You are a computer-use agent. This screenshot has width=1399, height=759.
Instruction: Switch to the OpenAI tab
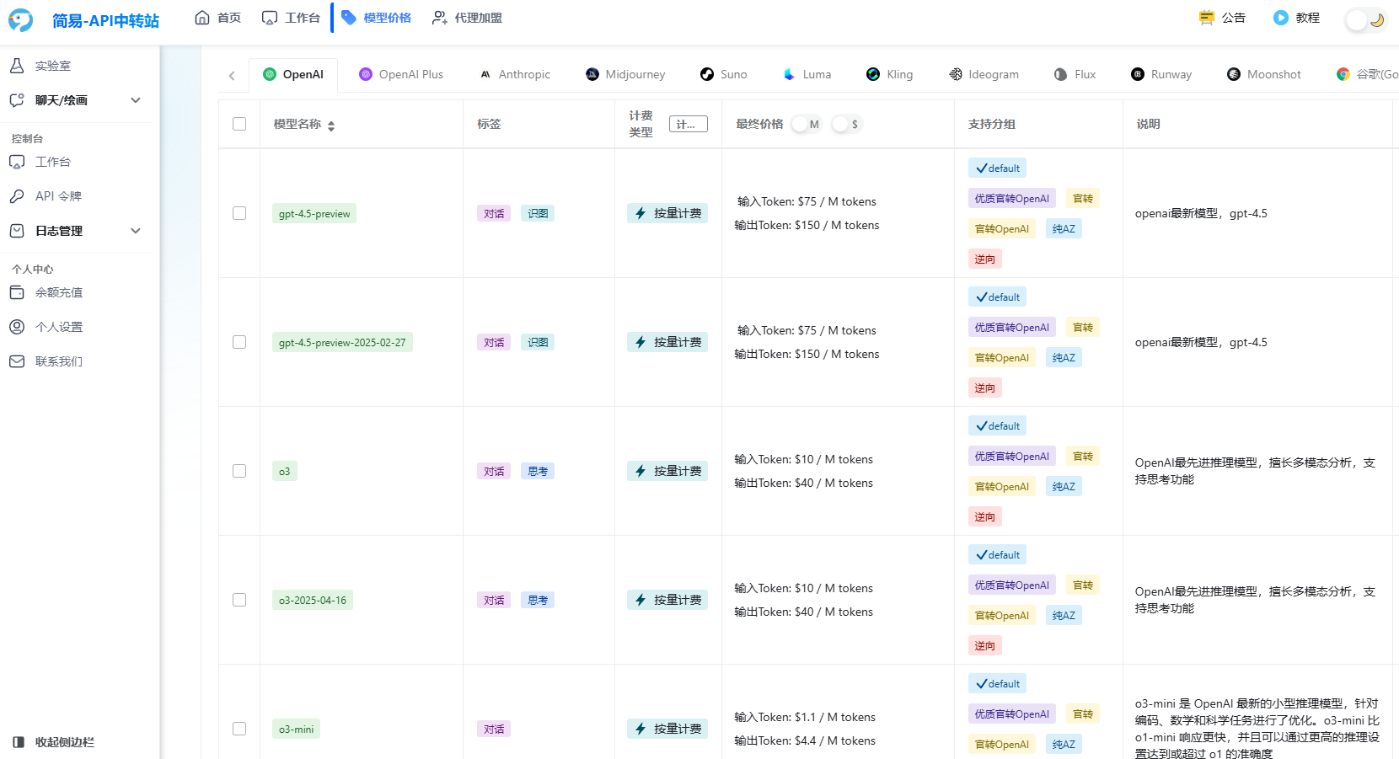click(293, 74)
